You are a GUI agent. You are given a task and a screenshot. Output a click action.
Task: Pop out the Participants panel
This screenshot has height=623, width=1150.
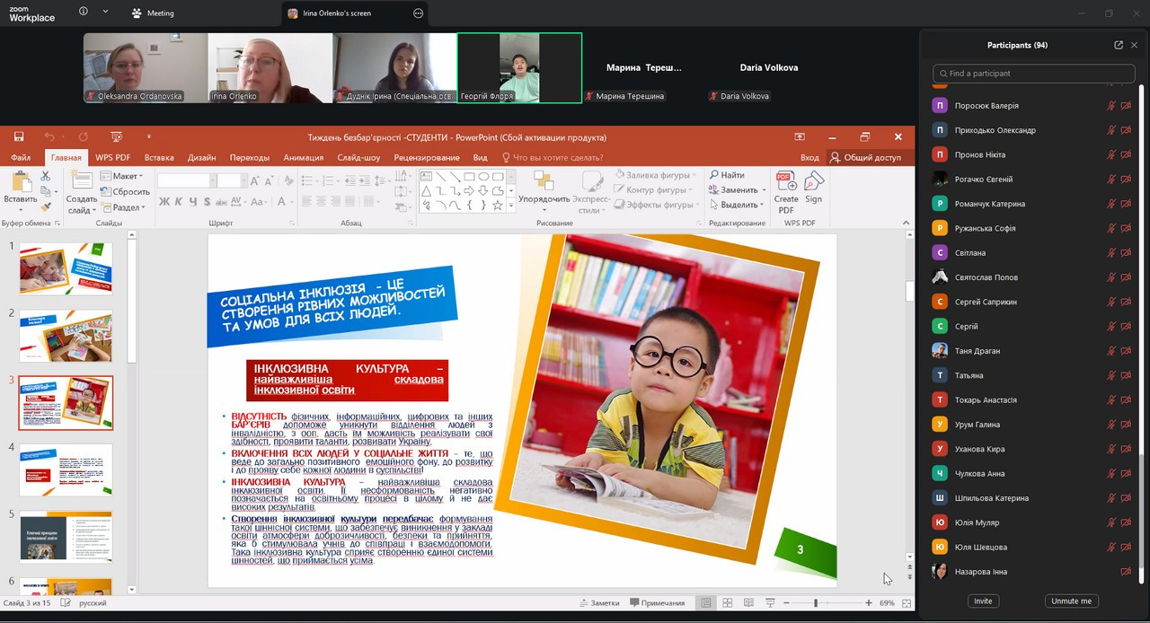click(x=1119, y=45)
